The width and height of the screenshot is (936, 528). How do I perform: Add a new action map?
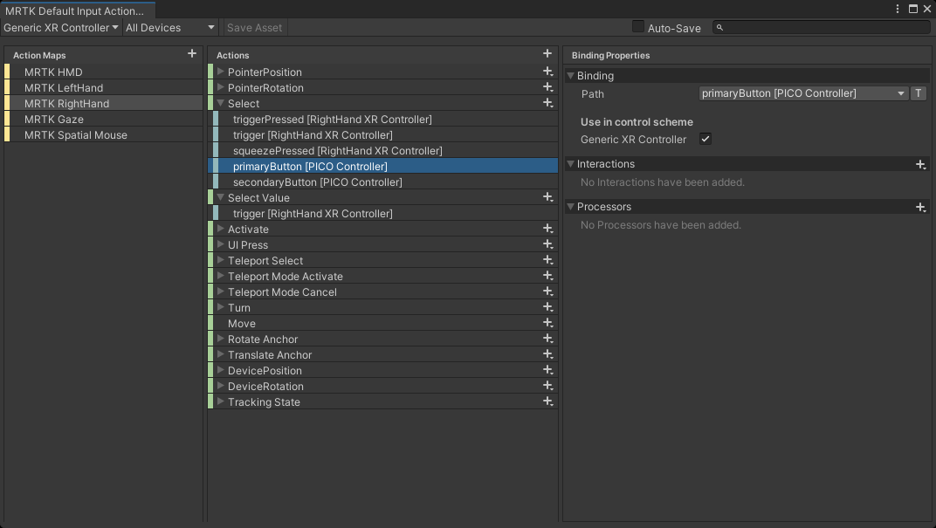[191, 54]
